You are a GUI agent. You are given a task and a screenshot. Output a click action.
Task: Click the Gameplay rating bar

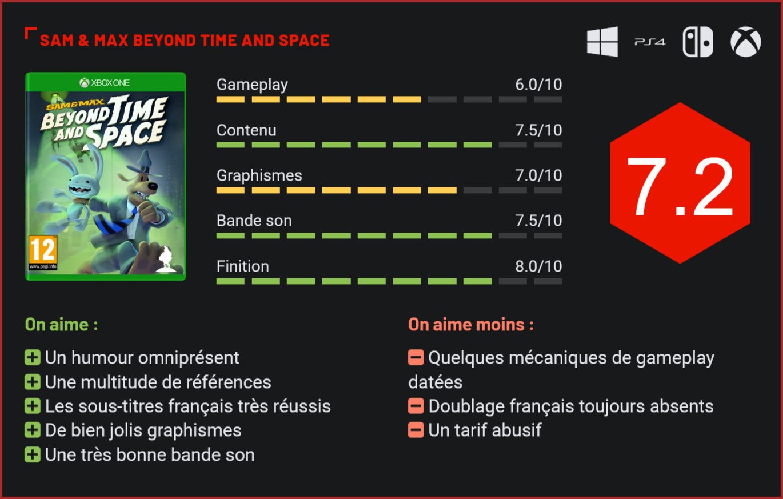click(x=389, y=99)
